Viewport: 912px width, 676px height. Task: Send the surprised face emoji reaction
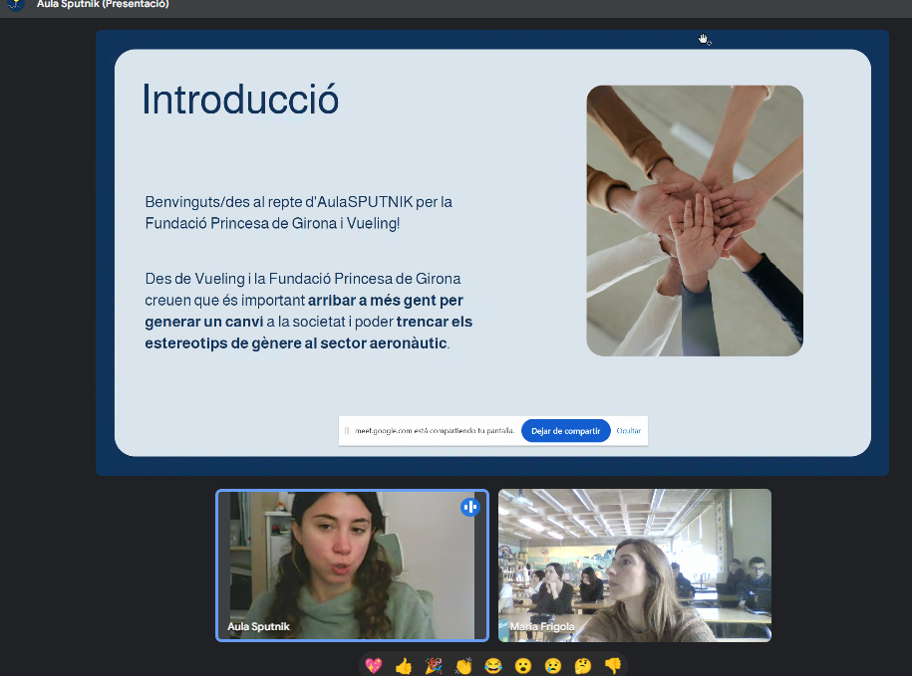click(523, 666)
